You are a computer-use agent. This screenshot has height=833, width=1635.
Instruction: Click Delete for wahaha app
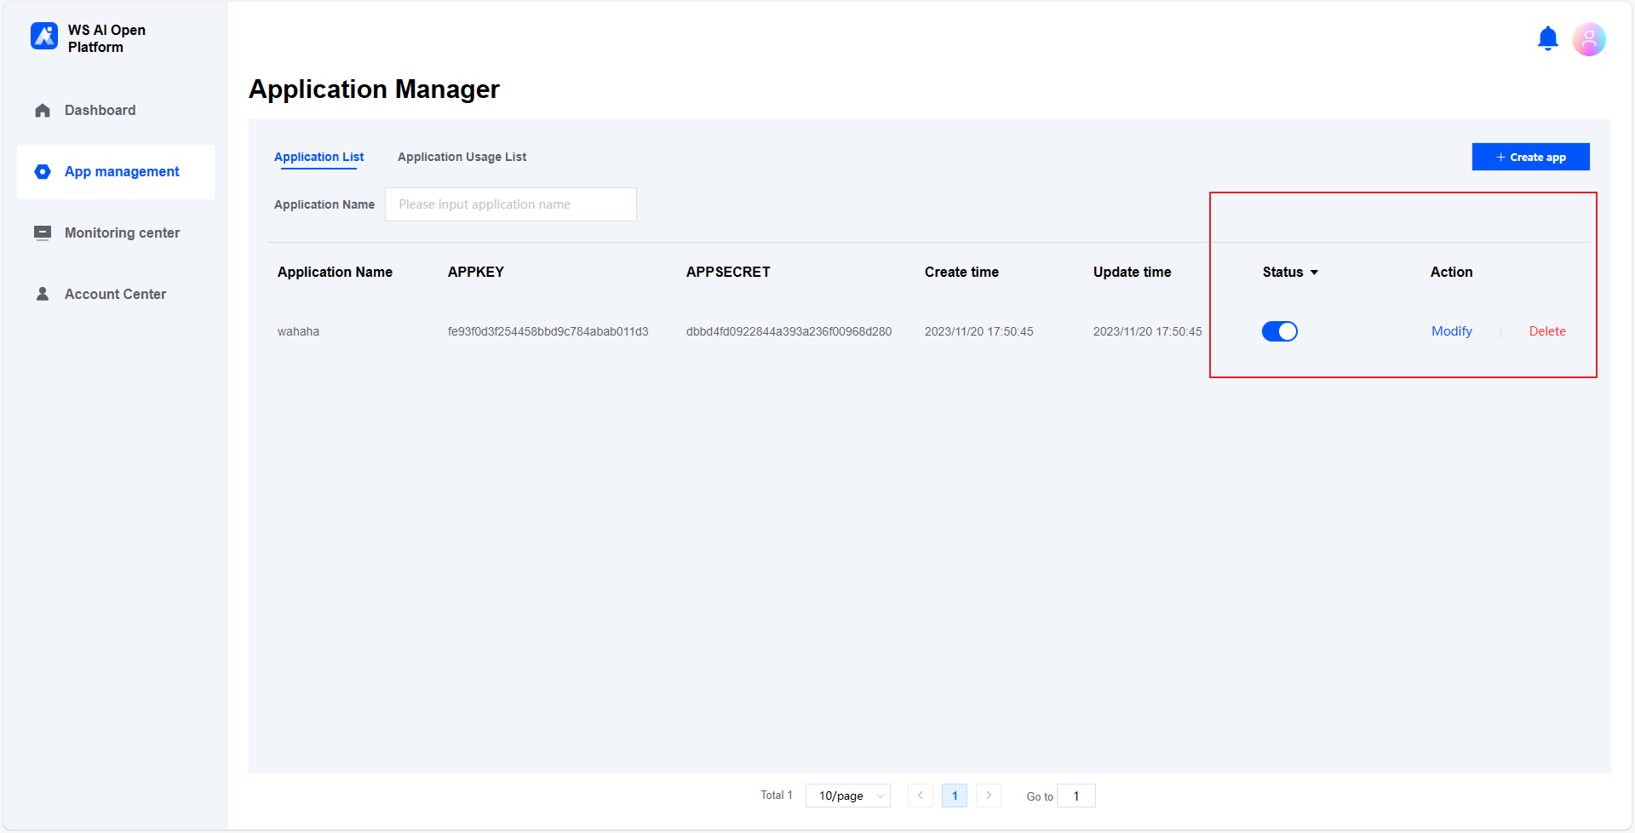point(1546,331)
